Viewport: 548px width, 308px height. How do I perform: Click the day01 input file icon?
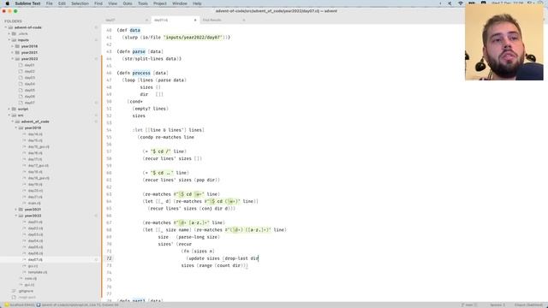[21, 65]
